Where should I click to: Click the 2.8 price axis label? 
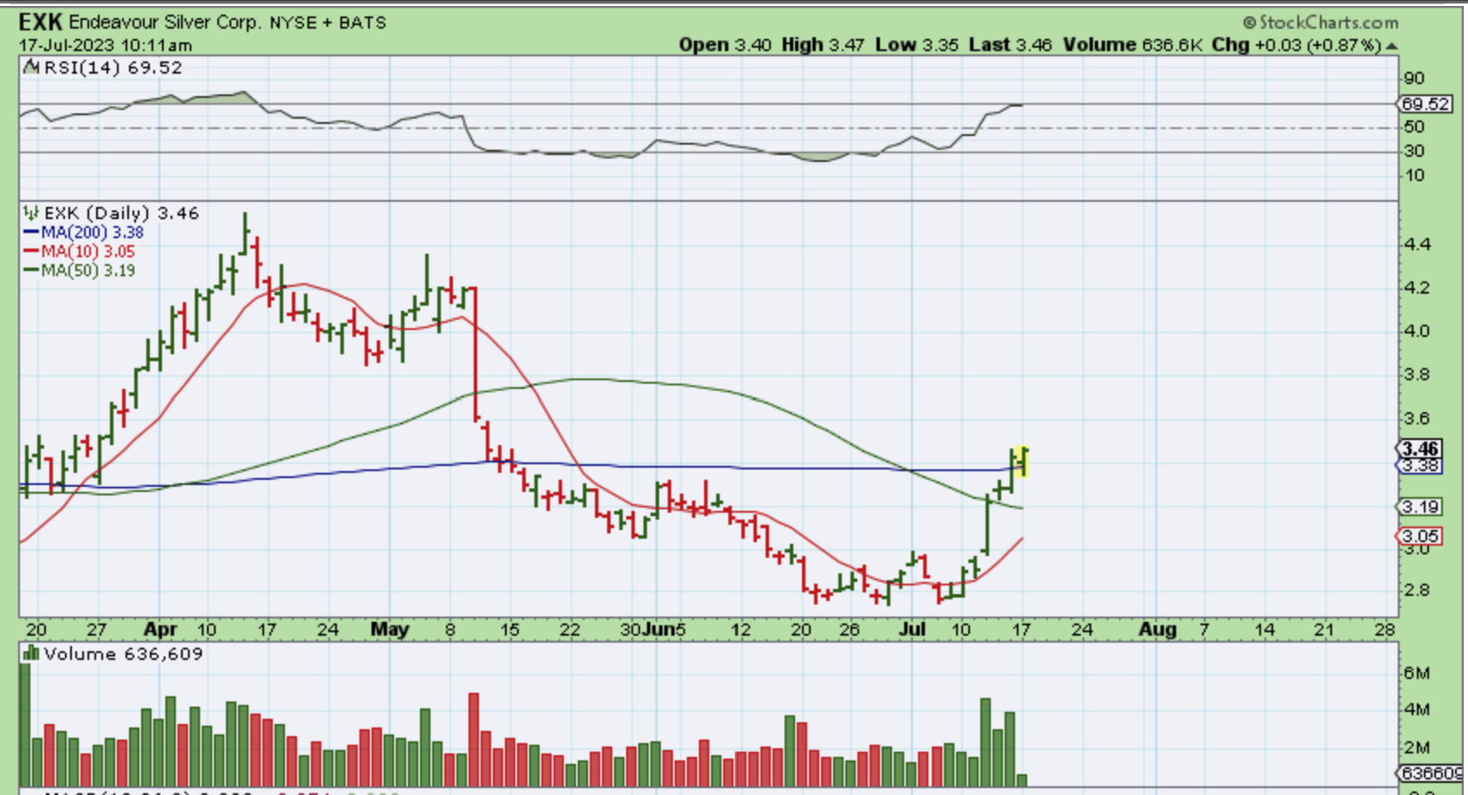point(1418,591)
